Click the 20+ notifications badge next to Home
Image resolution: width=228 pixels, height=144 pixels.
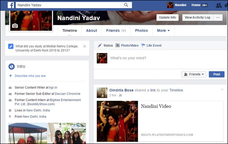(x=205, y=5)
